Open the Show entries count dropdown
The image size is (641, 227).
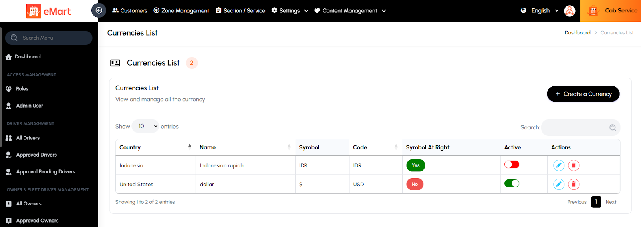[x=145, y=126]
